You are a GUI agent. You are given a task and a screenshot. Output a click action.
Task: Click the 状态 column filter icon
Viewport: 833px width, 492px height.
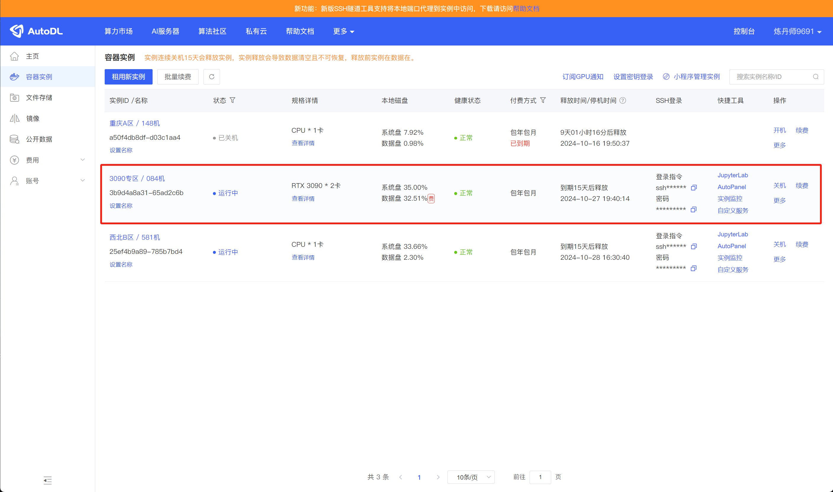(x=232, y=100)
